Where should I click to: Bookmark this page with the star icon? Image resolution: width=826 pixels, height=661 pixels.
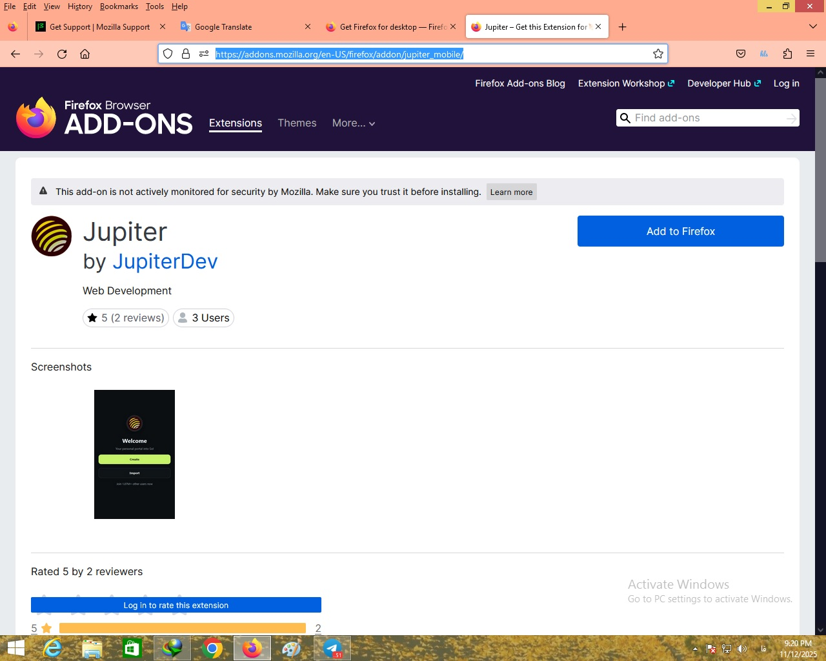point(658,54)
